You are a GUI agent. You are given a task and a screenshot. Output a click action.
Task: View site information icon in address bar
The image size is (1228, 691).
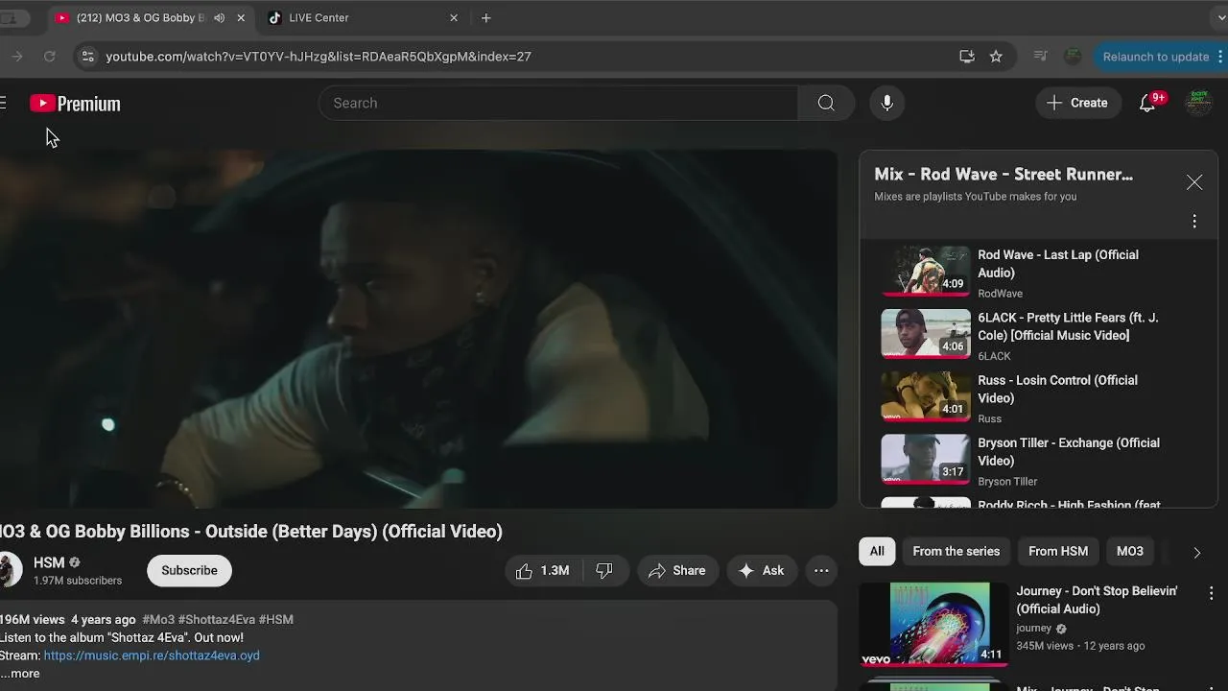[87, 57]
